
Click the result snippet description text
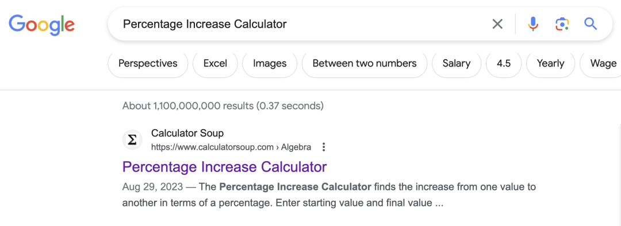pos(329,195)
